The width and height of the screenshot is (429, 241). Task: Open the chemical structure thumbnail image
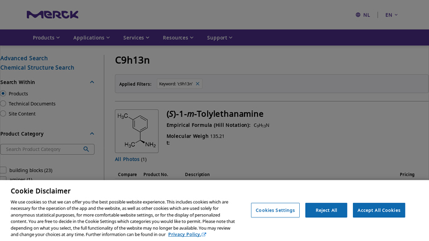[x=137, y=131]
